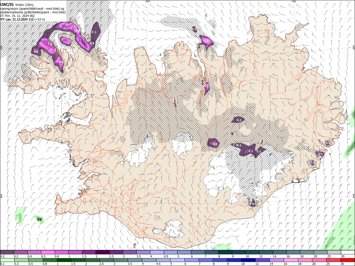Click the 'VT: Lau. 21.12.2024 11Z (+53 h)' line
Screen dimensions: 355x266
23,19
